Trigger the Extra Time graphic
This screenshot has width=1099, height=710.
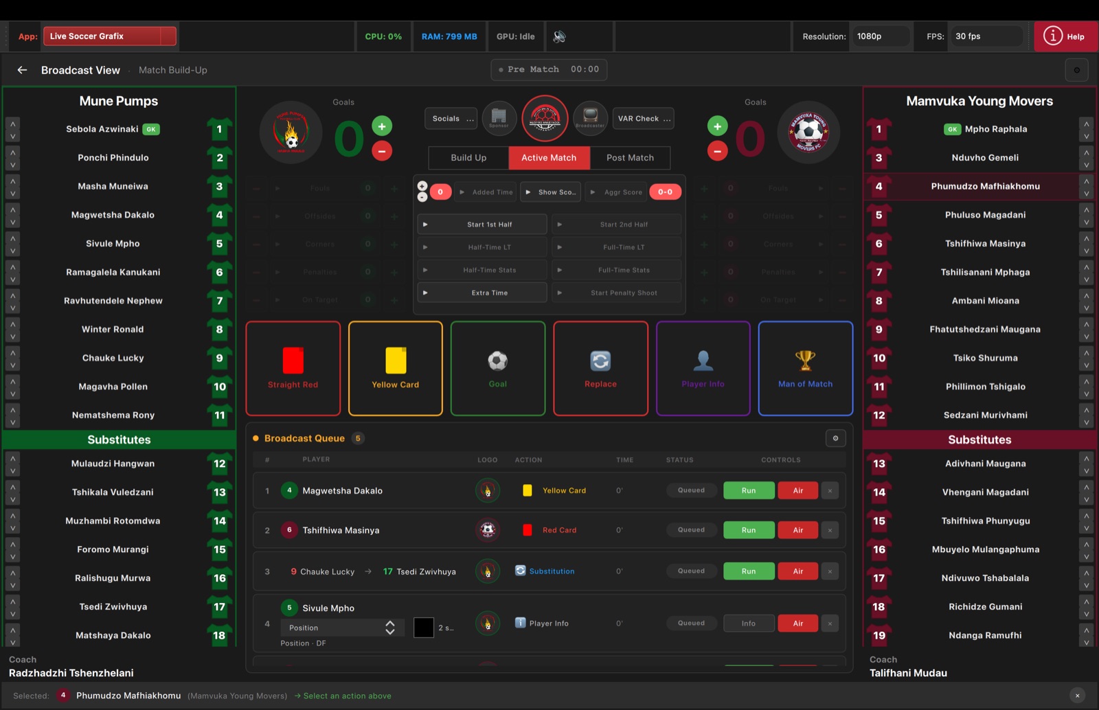[x=482, y=293]
